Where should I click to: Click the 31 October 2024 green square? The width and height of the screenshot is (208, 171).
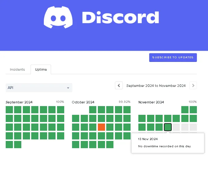(110, 145)
